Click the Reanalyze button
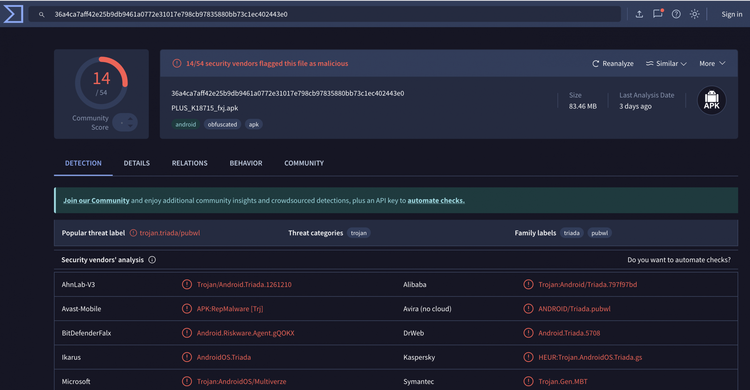 coord(613,63)
